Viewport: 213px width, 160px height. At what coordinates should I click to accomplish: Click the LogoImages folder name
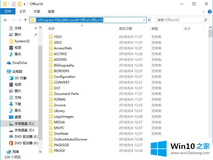(x=64, y=117)
